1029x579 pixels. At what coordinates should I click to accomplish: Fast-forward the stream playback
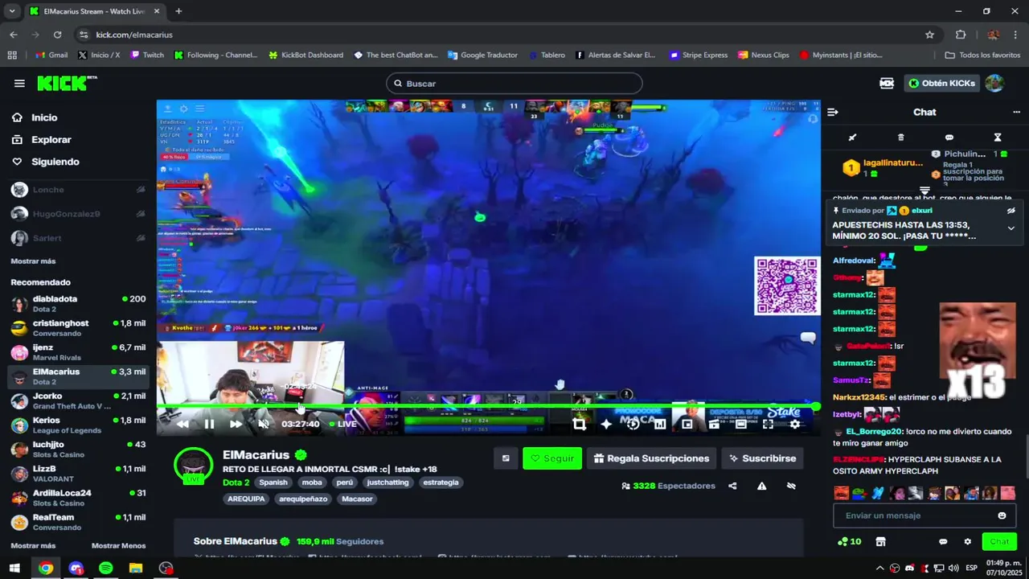[236, 424]
